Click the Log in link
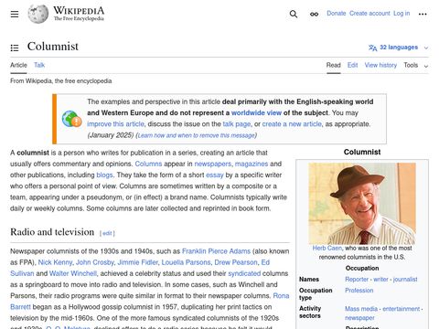The image size is (439, 329). (x=402, y=14)
